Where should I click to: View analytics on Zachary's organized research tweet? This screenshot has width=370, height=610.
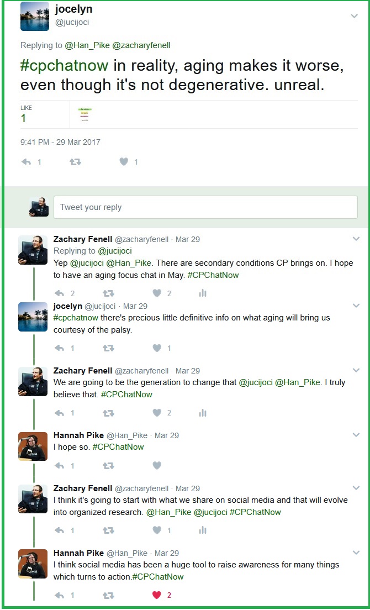203,530
